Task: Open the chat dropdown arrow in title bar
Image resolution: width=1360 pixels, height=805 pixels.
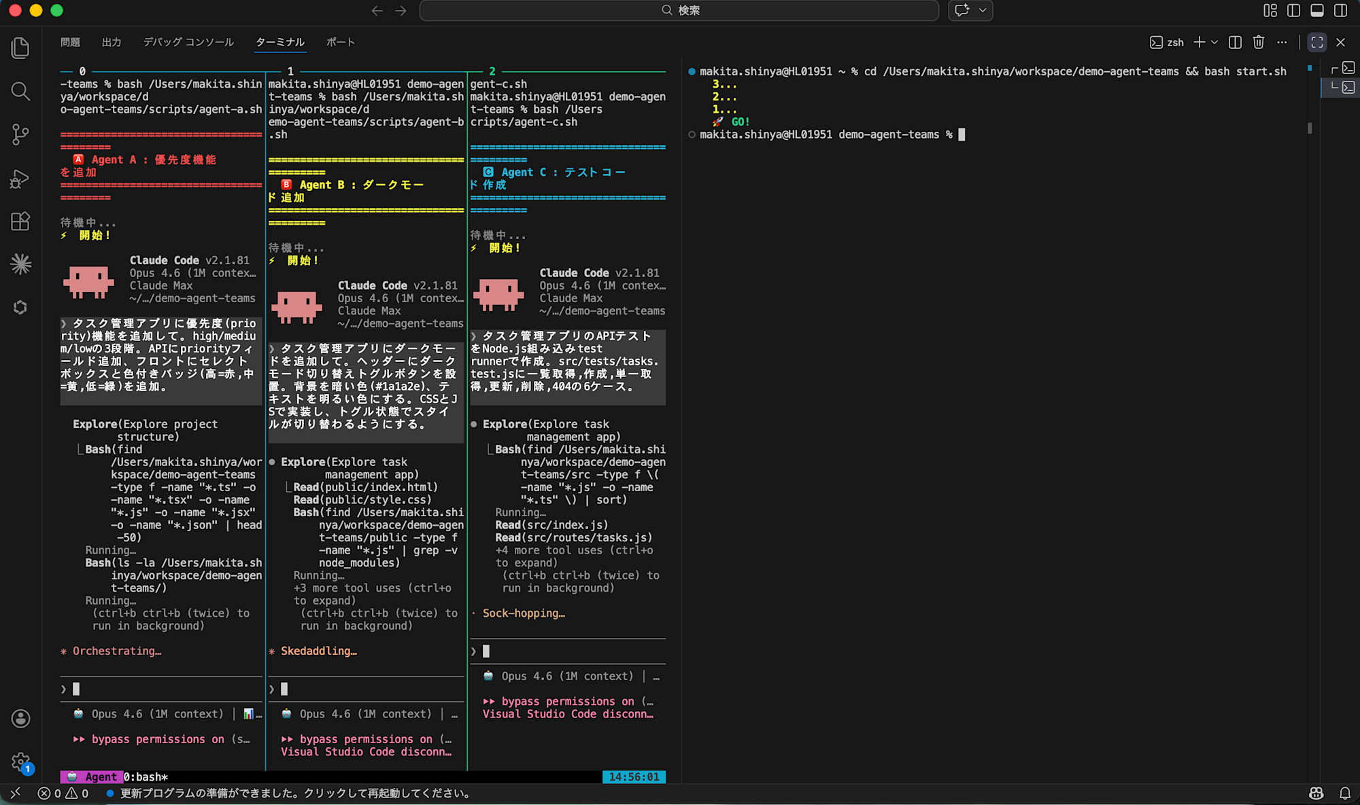Action: pos(983,10)
